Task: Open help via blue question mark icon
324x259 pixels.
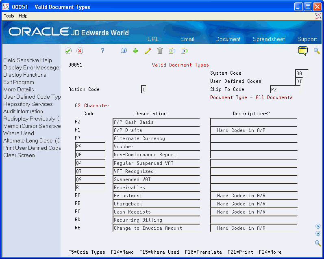Action: [x=102, y=51]
